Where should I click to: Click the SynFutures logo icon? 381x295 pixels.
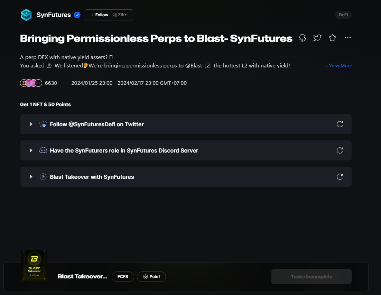coord(26,15)
